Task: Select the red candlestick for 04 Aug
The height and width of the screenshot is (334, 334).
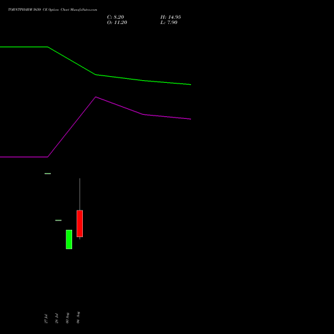Action: coord(79,223)
